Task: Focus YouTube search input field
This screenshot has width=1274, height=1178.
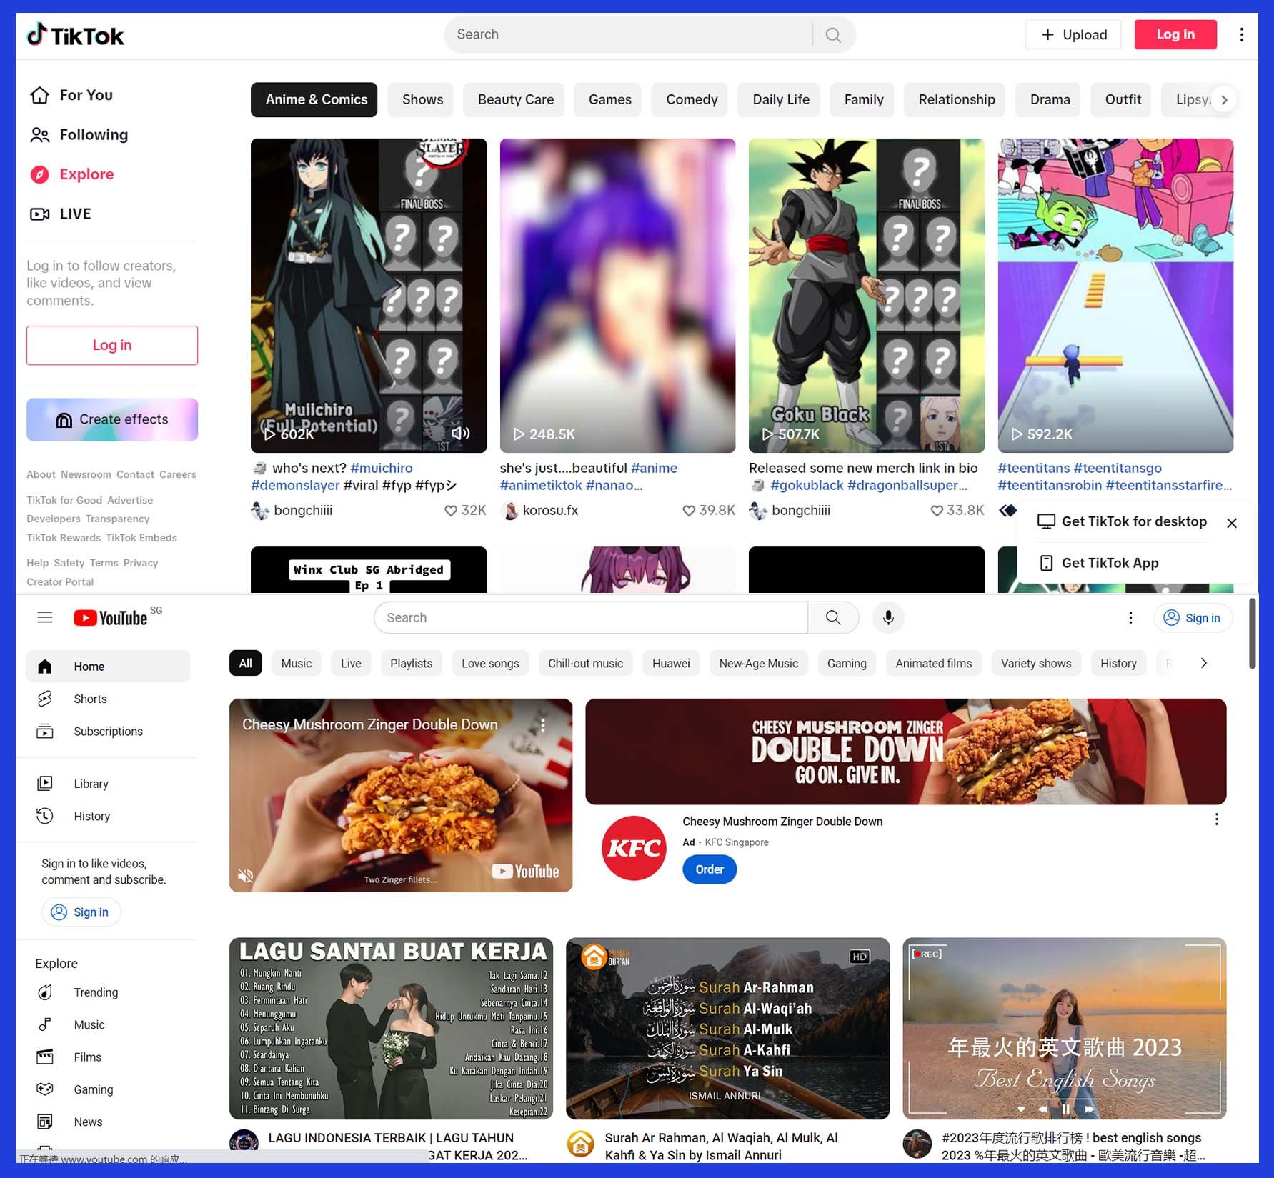Action: (591, 617)
